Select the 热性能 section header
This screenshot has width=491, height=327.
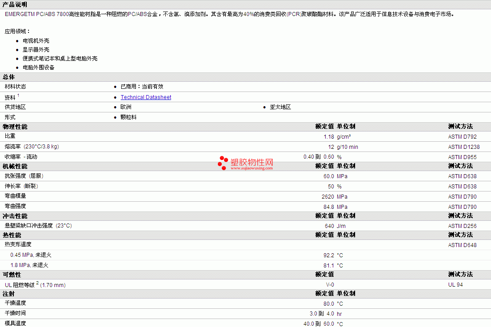click(x=12, y=235)
